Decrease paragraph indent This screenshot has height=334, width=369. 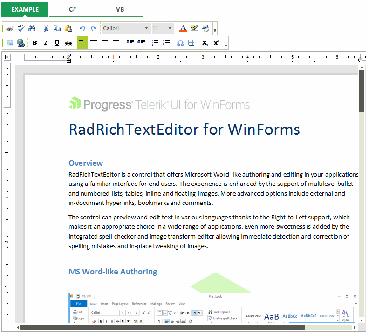pos(130,43)
